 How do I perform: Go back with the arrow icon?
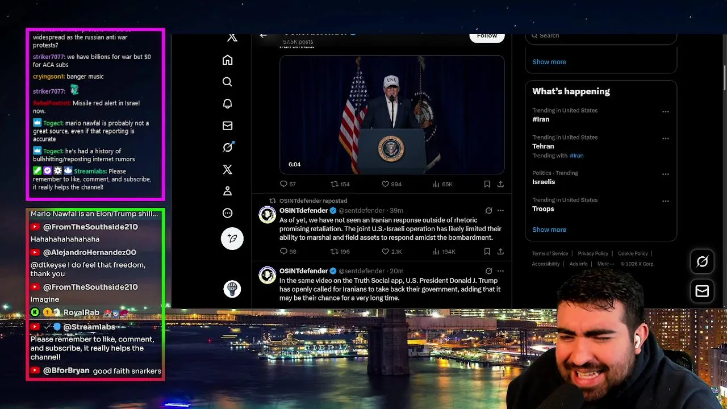point(264,35)
